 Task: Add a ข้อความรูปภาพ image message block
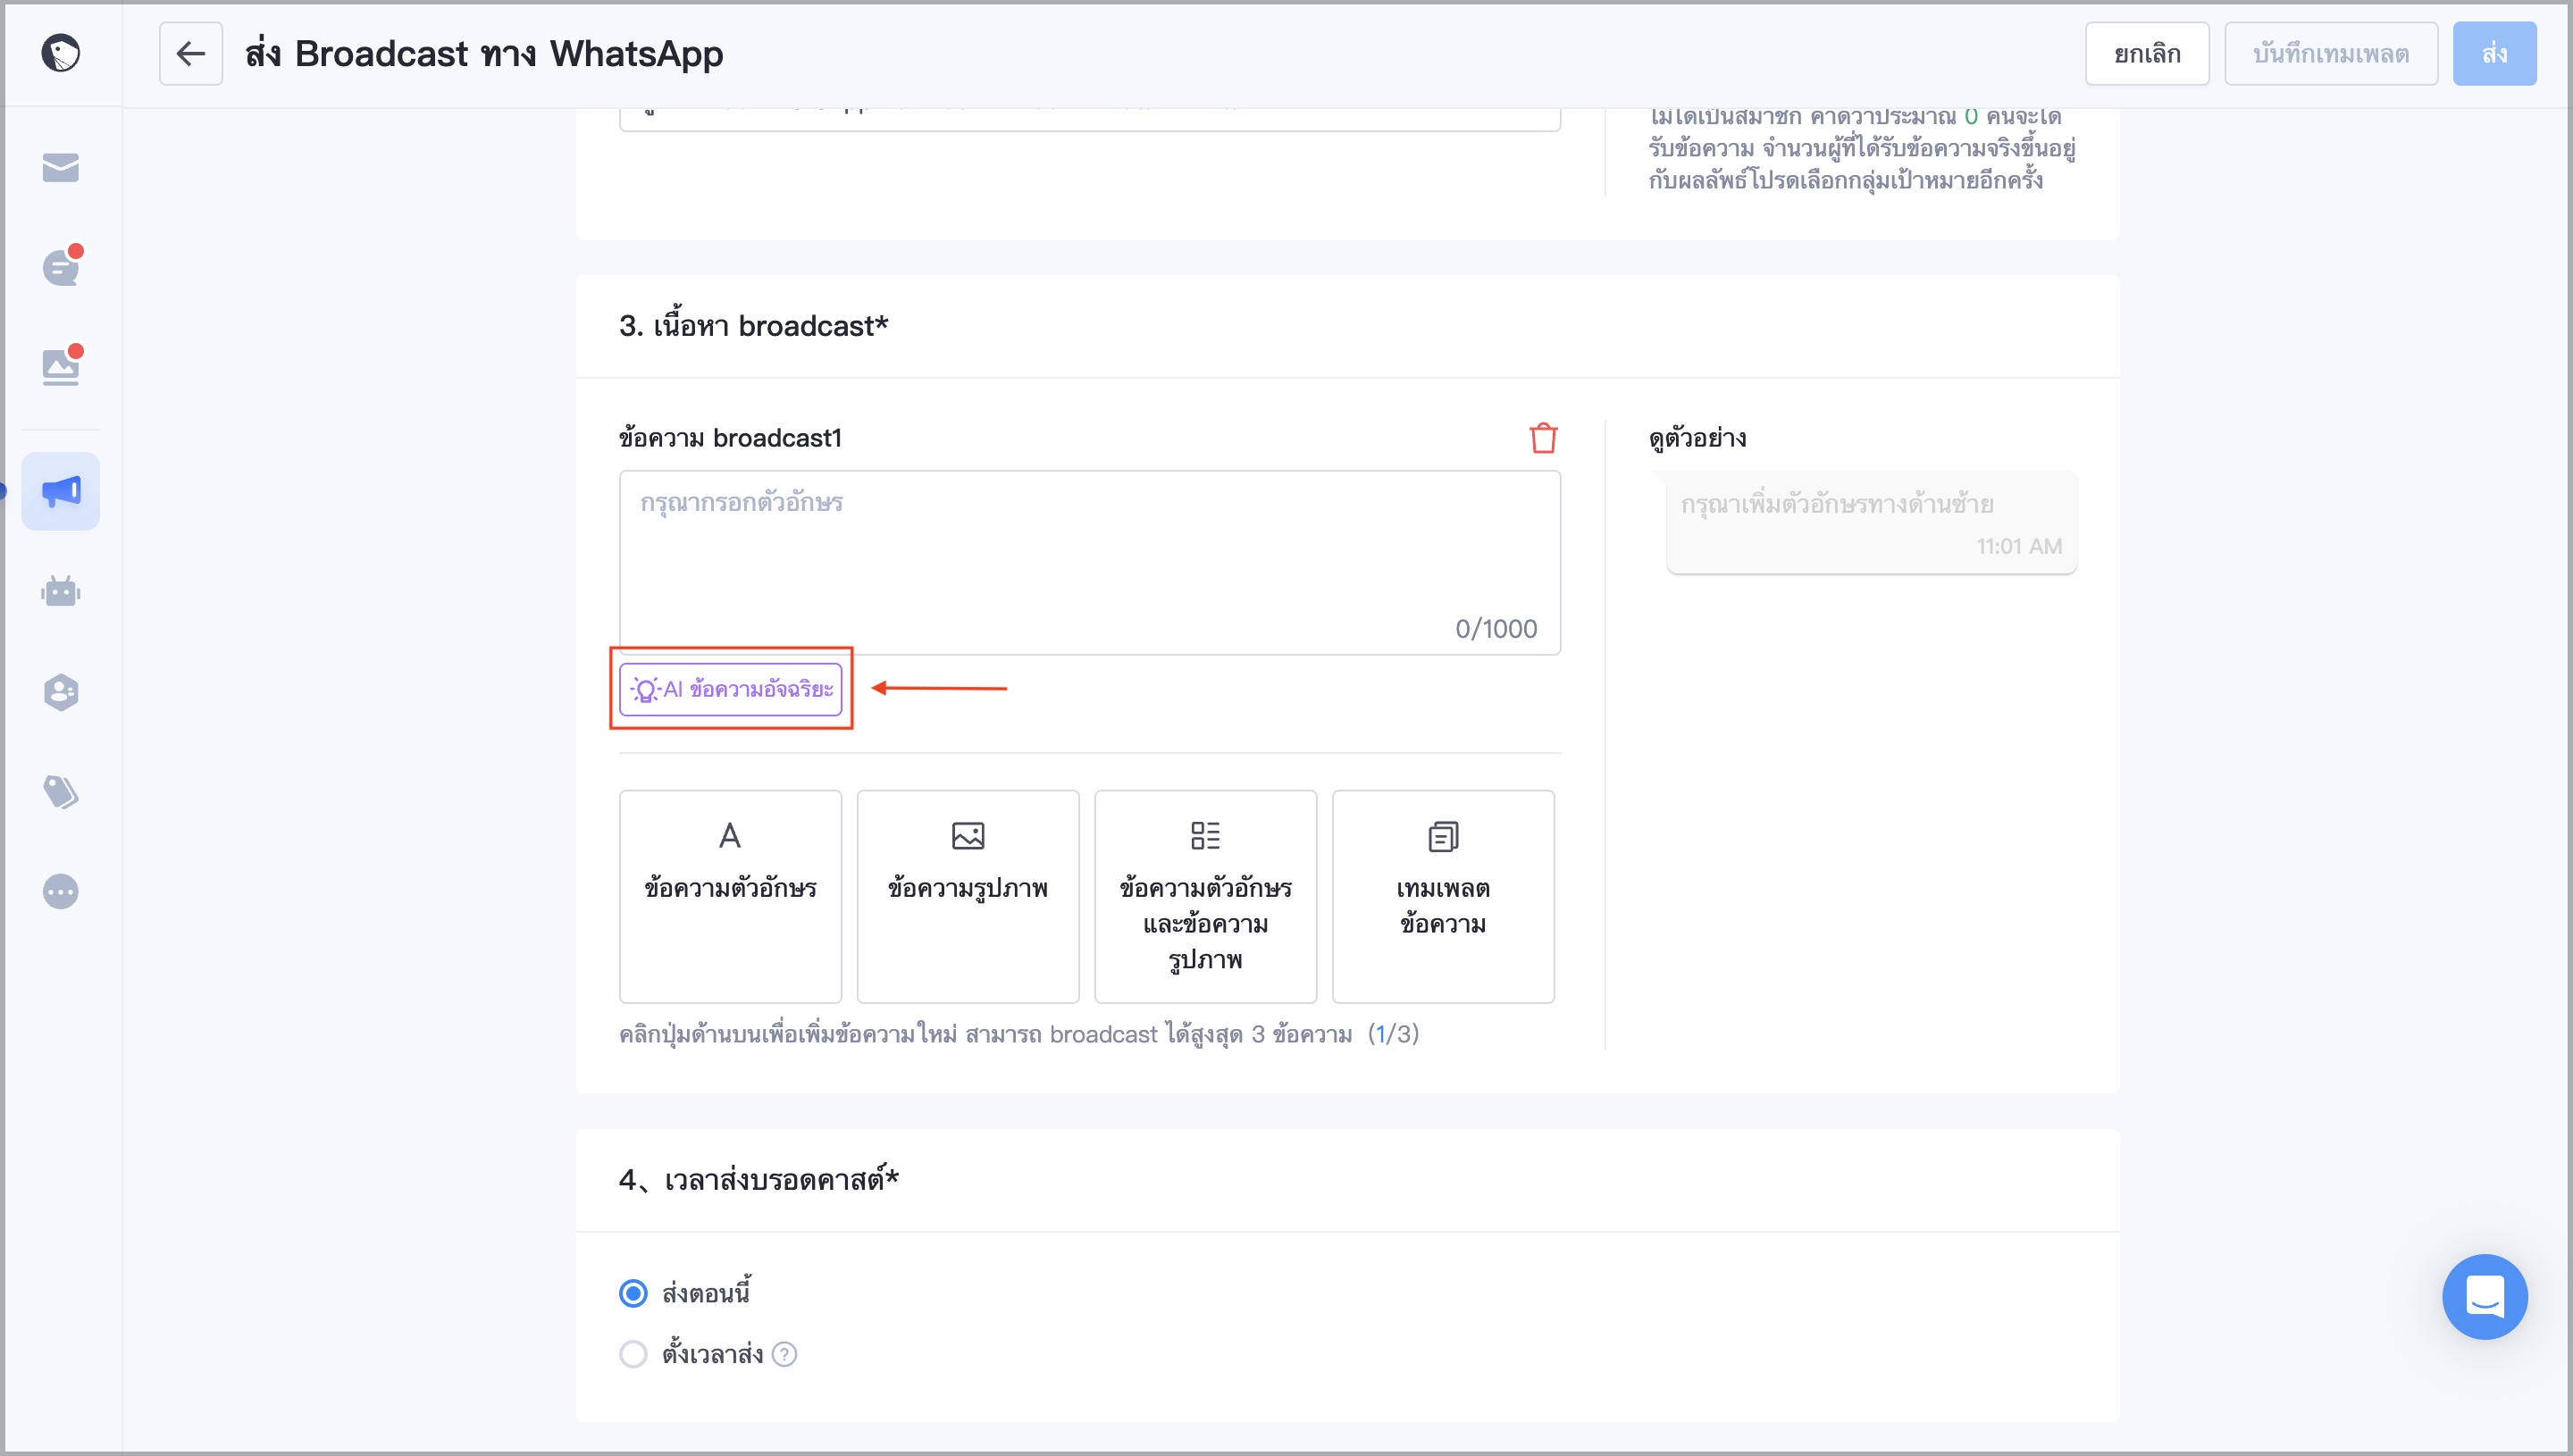pyautogui.click(x=967, y=896)
